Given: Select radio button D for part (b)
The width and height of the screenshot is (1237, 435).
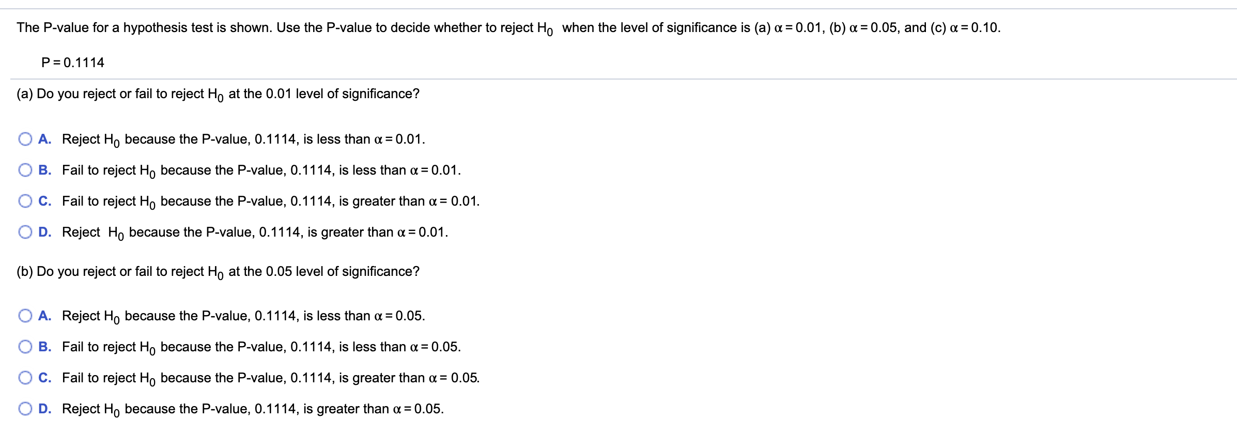Looking at the screenshot, I should point(24,408).
